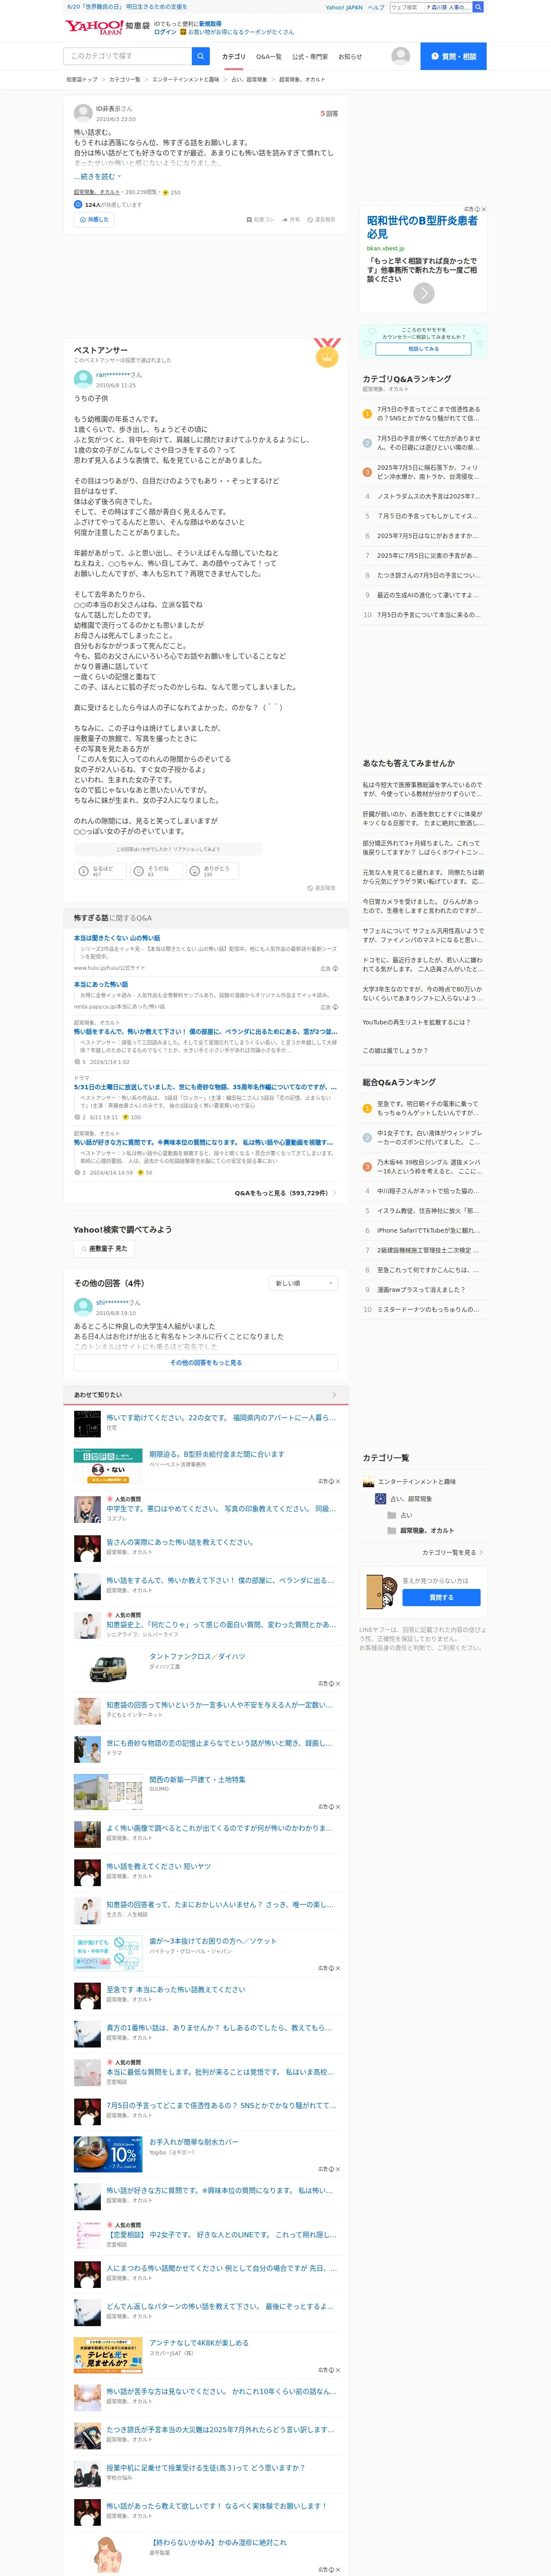The height and width of the screenshot is (2576, 551).
Task: Open 怖い話を教えてください 短いヤツ
Action: pos(159,1866)
